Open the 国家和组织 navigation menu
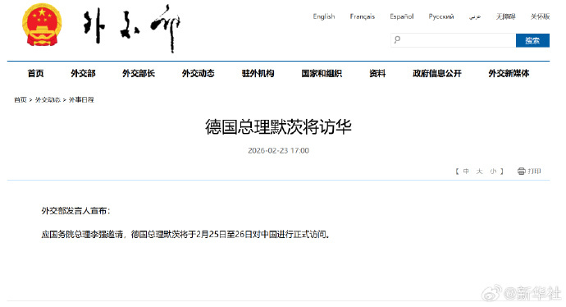The image size is (566, 307). 322,73
